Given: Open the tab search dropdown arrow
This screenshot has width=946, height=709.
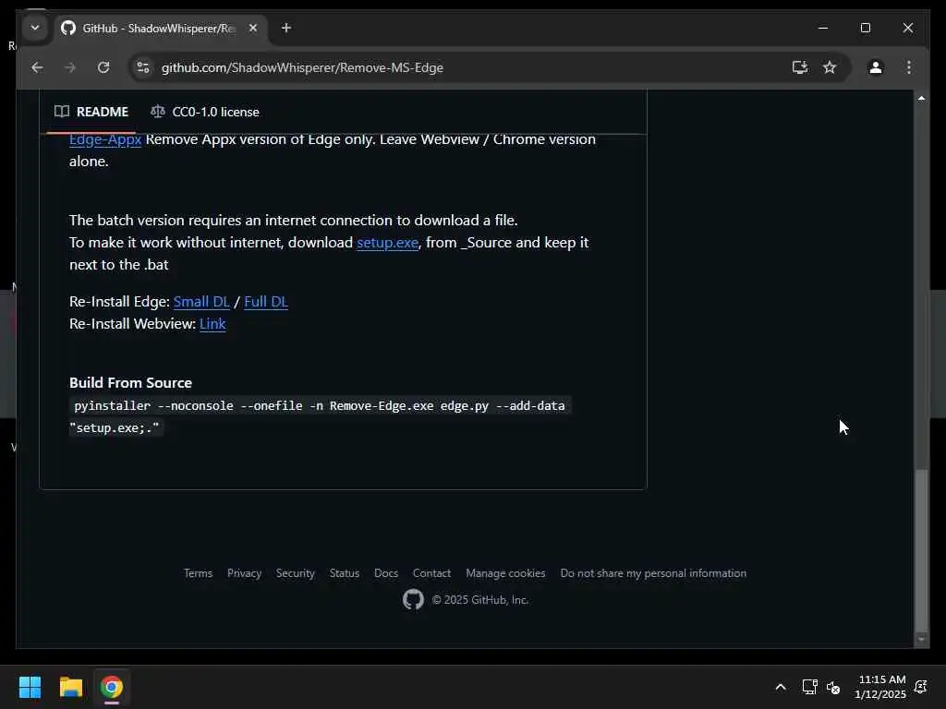Looking at the screenshot, I should click(35, 28).
